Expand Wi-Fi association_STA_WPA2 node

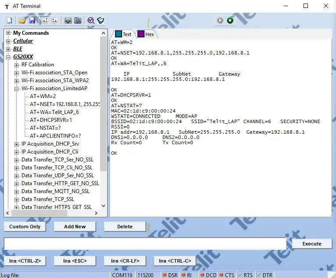coord(17,81)
